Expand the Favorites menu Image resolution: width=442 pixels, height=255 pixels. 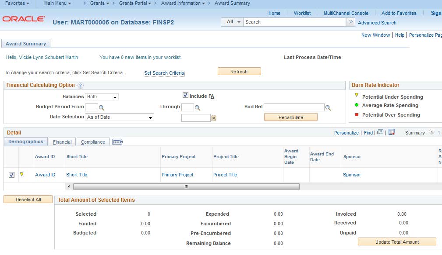point(17,3)
